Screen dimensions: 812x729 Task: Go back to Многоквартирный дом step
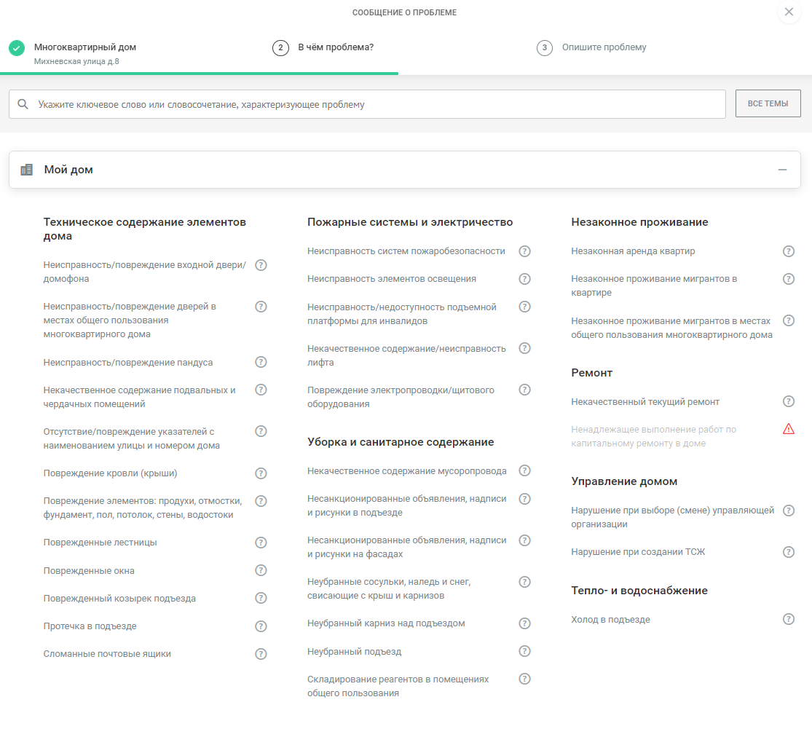coord(84,47)
